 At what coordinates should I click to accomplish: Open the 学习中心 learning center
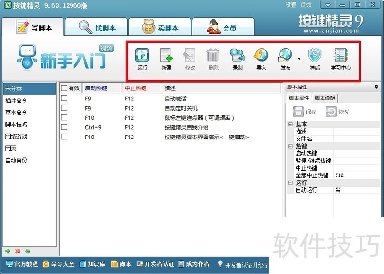[341, 59]
